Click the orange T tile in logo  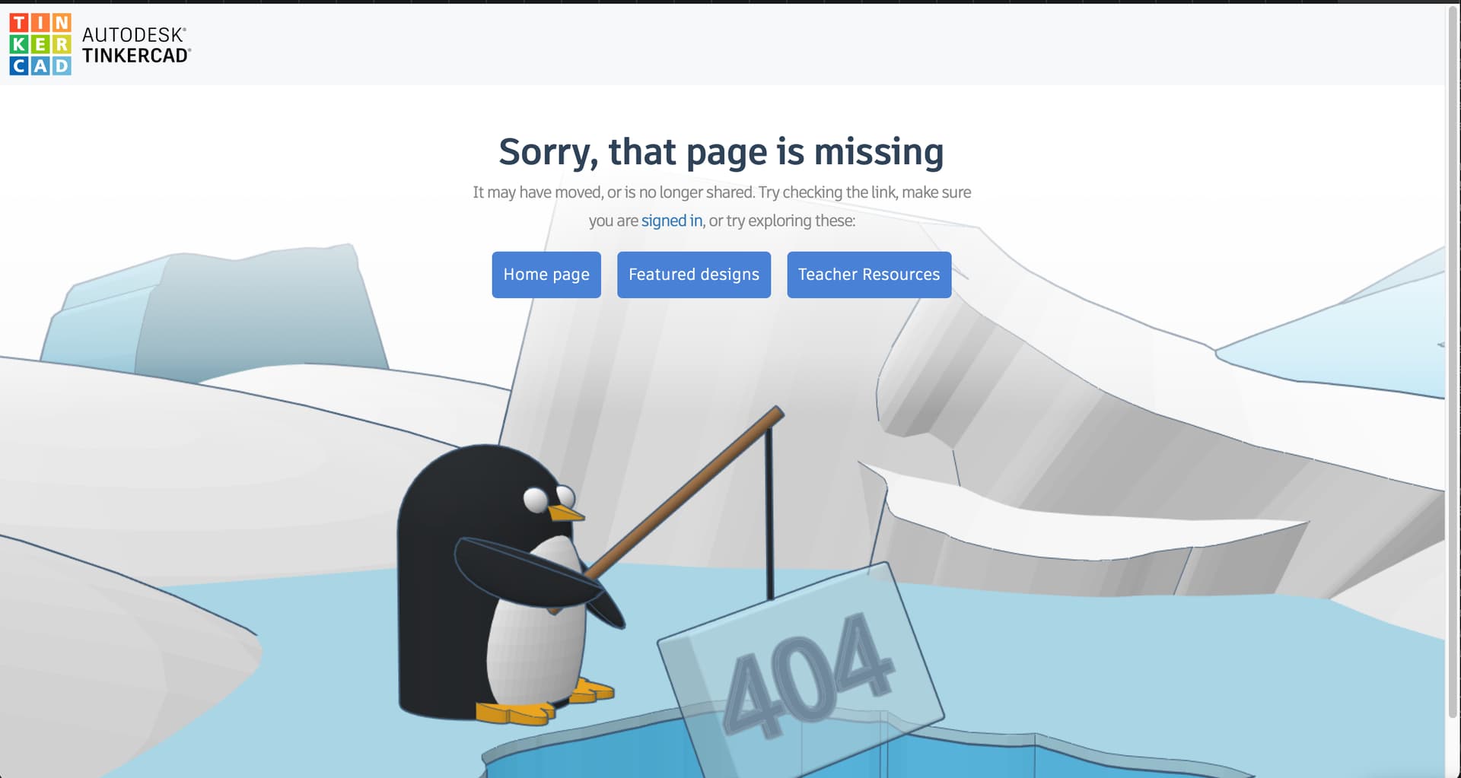point(19,23)
